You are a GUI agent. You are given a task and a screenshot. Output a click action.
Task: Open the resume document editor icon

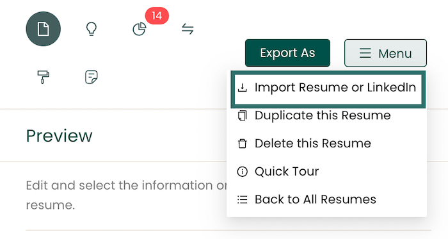(x=43, y=29)
